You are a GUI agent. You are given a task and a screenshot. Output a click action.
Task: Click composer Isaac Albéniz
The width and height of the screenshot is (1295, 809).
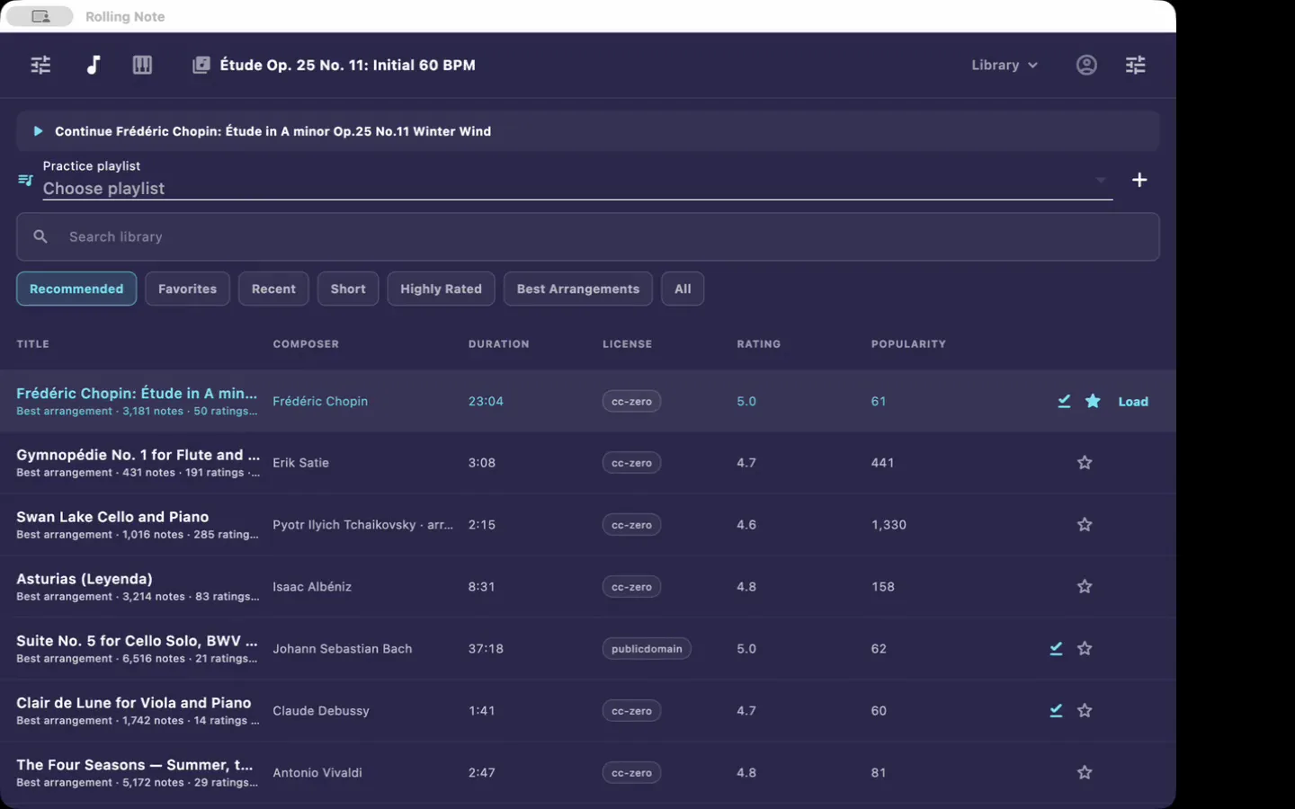[312, 587]
